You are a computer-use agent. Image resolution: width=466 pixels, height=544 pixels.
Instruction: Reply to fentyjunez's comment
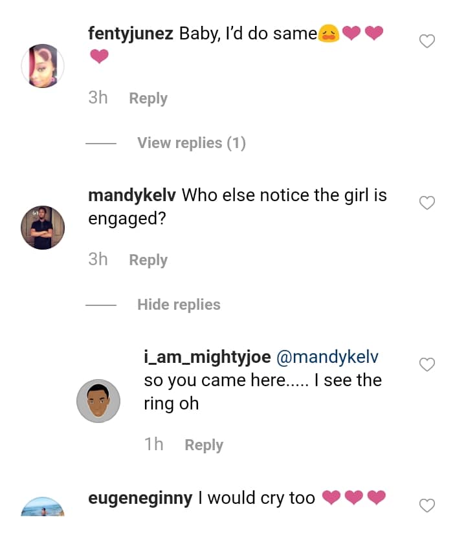148,98
